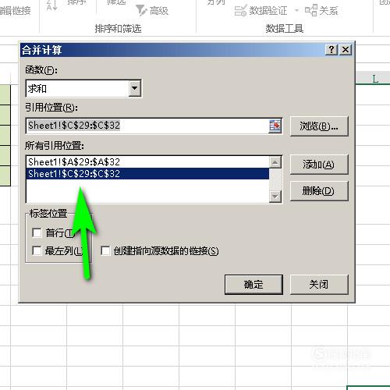Image resolution: width=390 pixels, height=390 pixels.
Task: Click the reference list scroll down arrow
Action: click(x=275, y=197)
